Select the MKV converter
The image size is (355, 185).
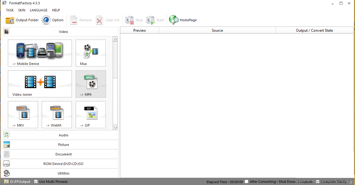(23, 115)
